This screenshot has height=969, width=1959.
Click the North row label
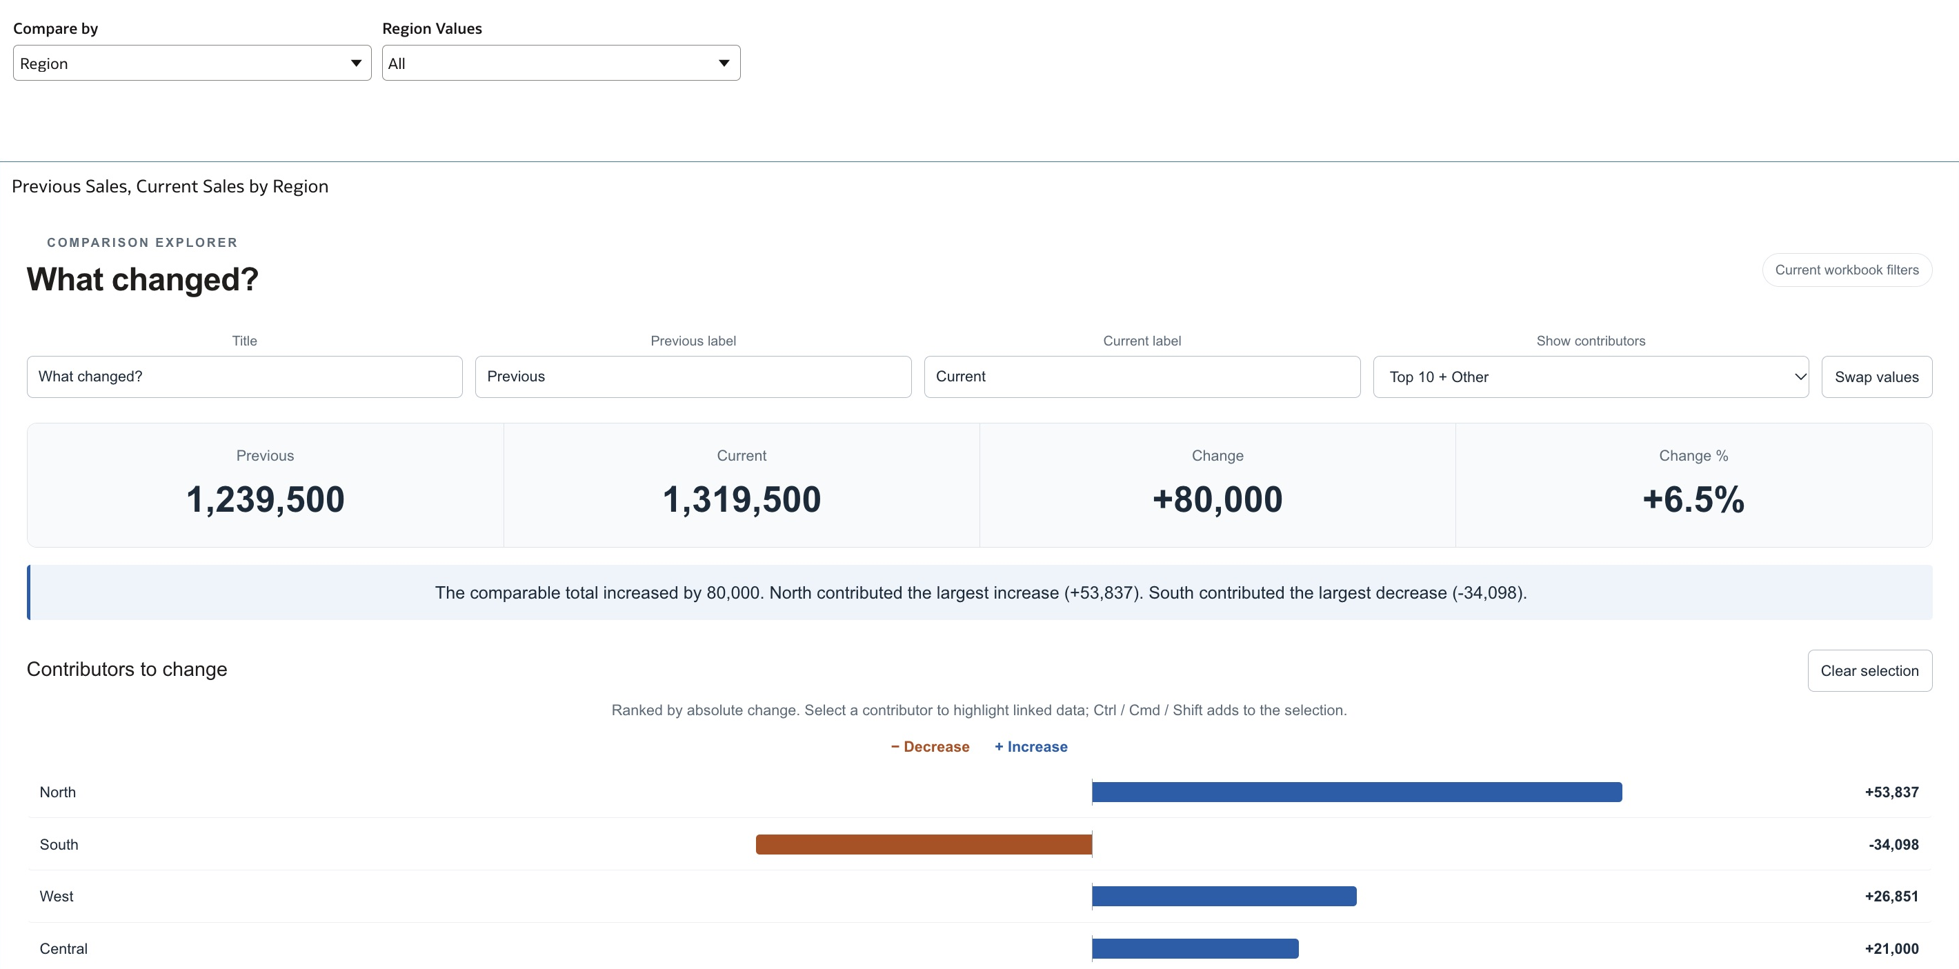click(x=58, y=792)
